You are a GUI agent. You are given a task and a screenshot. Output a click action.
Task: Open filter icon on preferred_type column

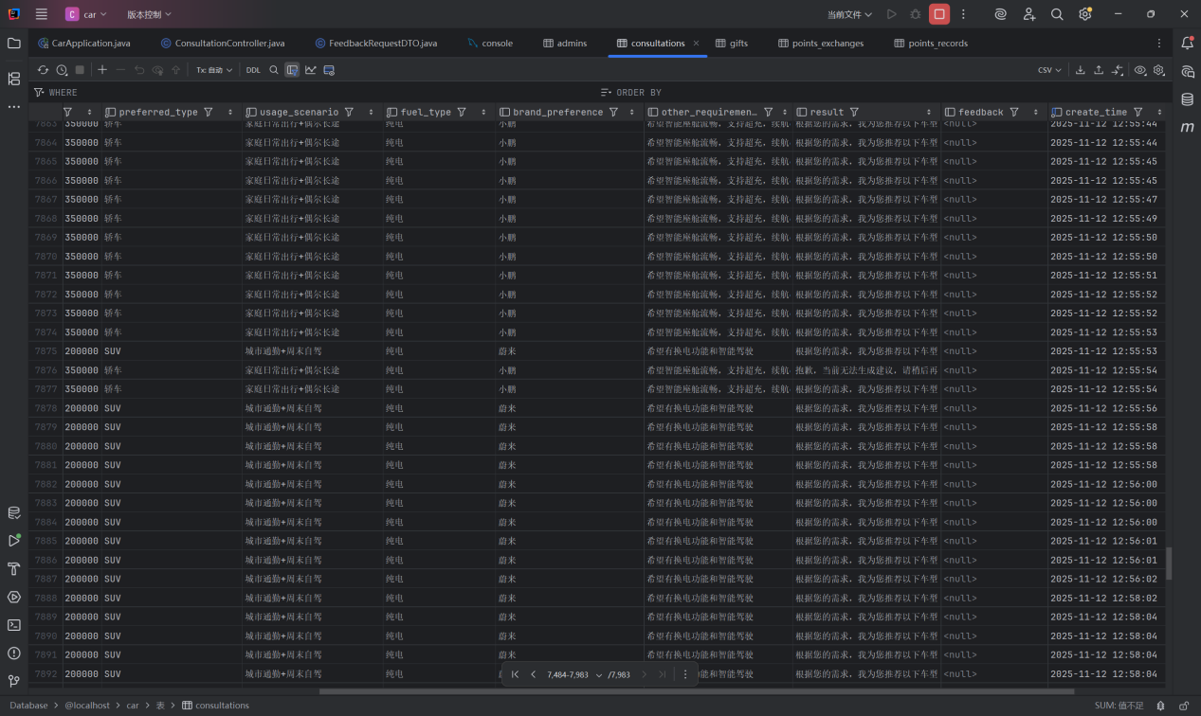point(210,112)
